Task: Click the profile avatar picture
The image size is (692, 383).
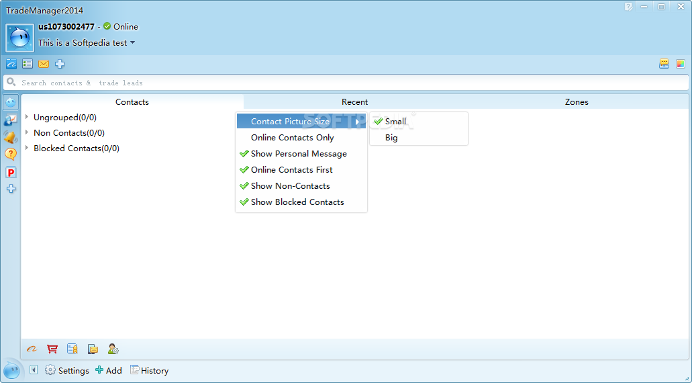Action: point(20,38)
